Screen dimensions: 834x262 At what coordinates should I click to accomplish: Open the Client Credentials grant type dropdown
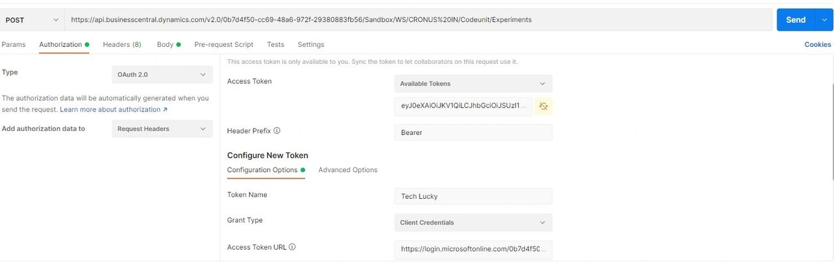[x=473, y=223]
